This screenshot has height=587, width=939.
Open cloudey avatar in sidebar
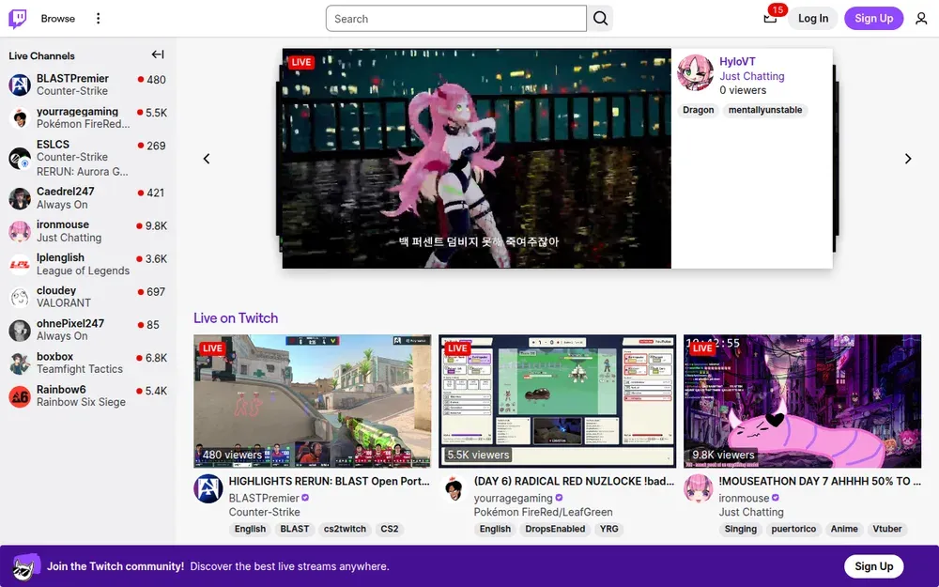pyautogui.click(x=20, y=297)
